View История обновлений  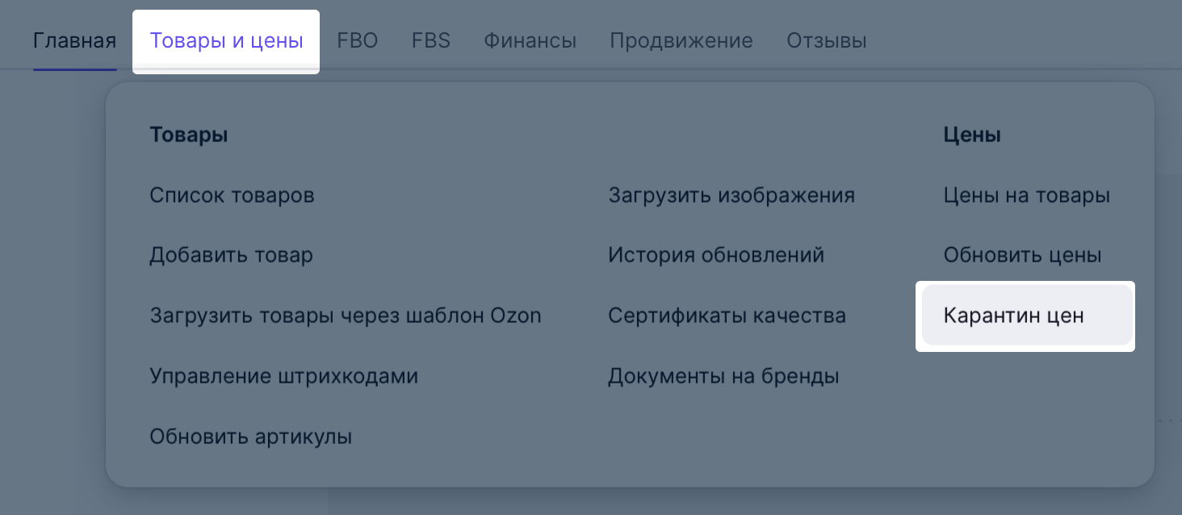click(x=715, y=256)
